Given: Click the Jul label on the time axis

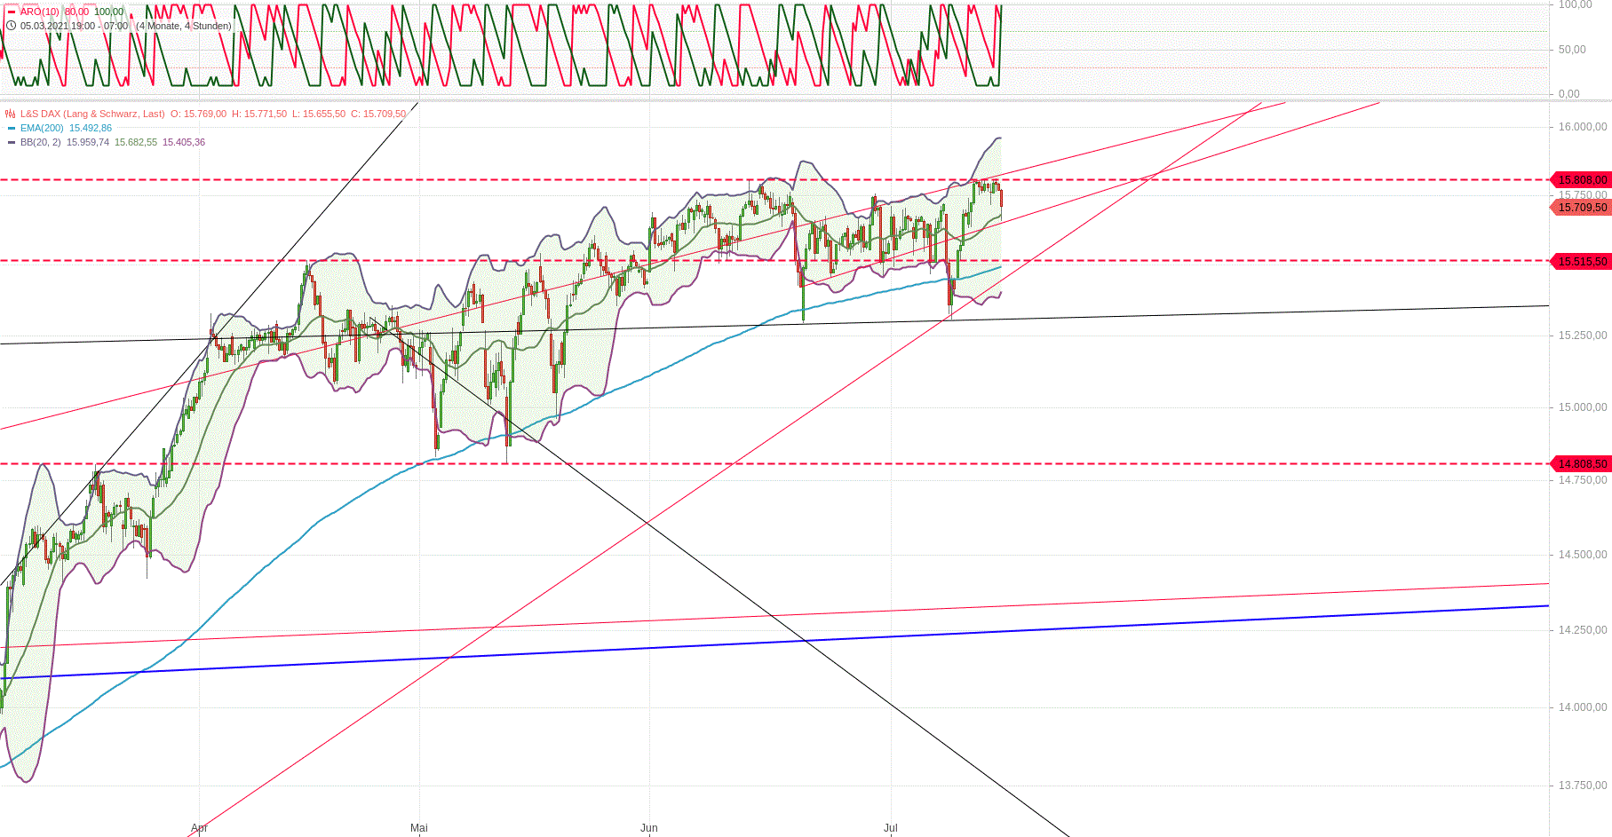Looking at the screenshot, I should pyautogui.click(x=891, y=828).
